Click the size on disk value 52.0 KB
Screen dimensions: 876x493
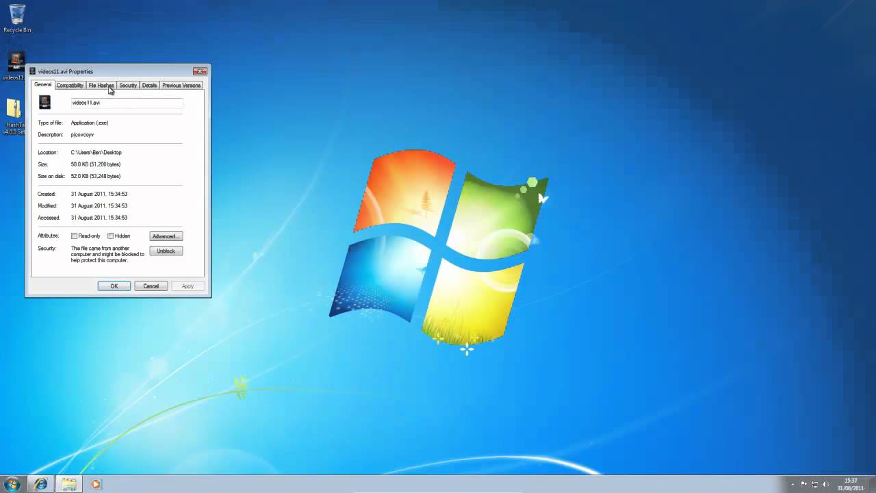tap(96, 177)
